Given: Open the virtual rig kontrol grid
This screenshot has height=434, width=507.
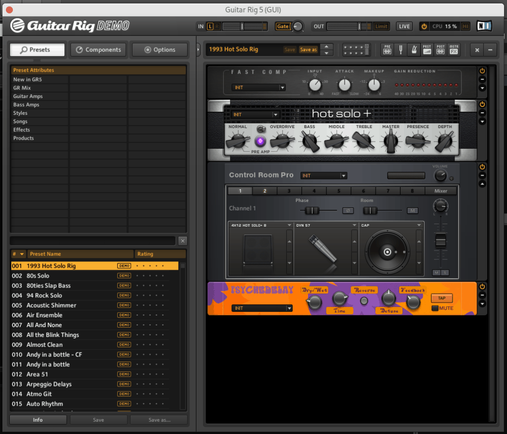Looking at the screenshot, I should tap(356, 50).
